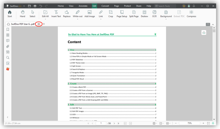Viewport: 220px width, 129px height.
Task: Open attachments panel with paperclip icon
Action: [8, 46]
